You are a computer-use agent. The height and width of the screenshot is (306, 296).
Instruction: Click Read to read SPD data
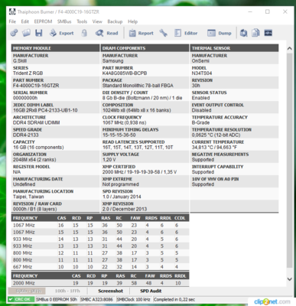pyautogui.click(x=106, y=33)
